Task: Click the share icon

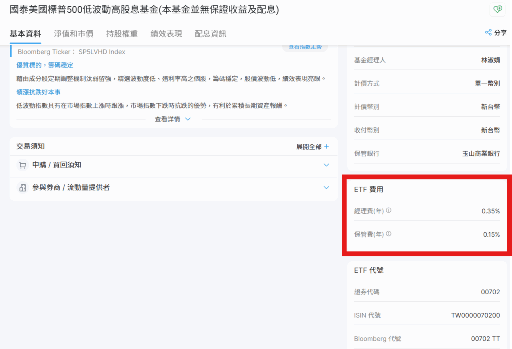Action: (x=488, y=32)
